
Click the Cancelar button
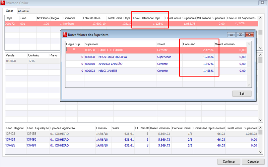[x=253, y=162]
